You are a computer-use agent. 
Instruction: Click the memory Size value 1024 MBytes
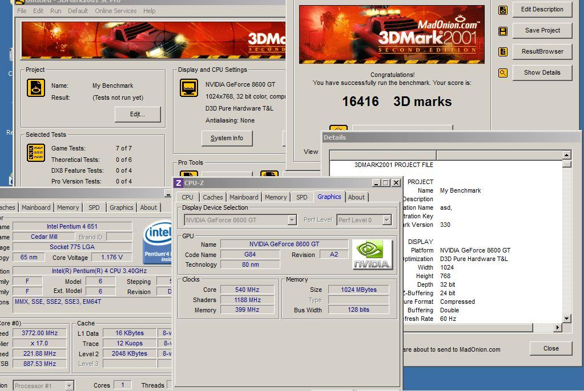click(x=359, y=290)
